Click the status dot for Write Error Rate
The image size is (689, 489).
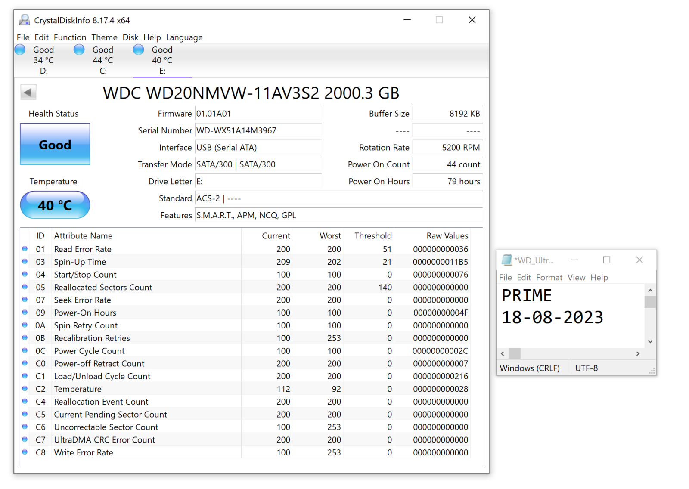25,452
